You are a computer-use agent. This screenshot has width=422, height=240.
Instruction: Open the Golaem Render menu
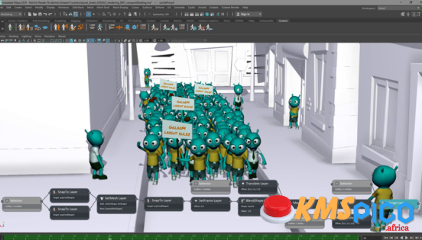coord(230,7)
